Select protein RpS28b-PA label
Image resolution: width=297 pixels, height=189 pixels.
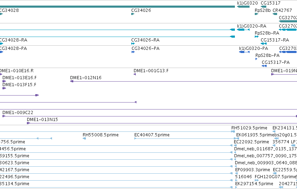267,55
